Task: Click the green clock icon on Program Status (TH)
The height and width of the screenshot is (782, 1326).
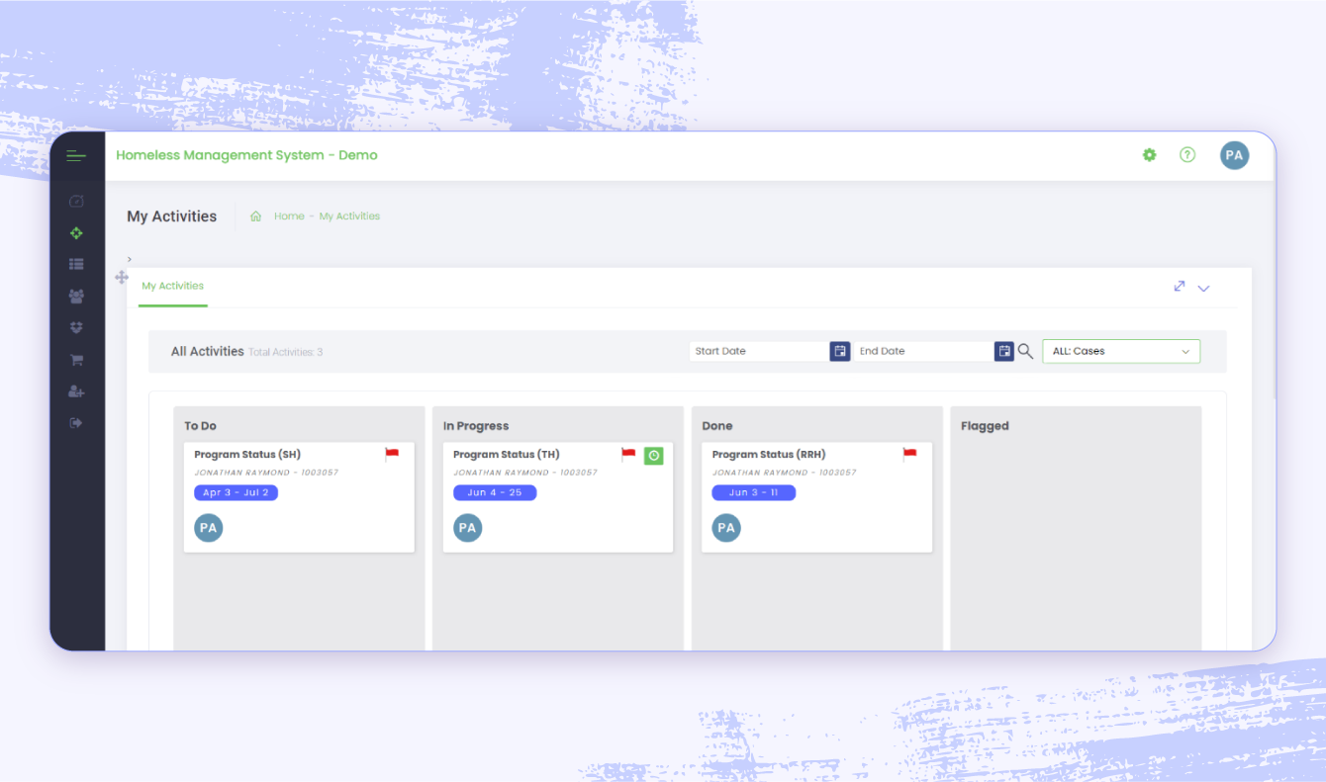Action: pyautogui.click(x=653, y=456)
